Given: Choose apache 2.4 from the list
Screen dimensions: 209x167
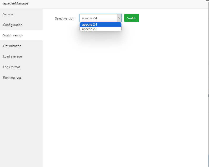Looking at the screenshot, I should pos(101,25).
